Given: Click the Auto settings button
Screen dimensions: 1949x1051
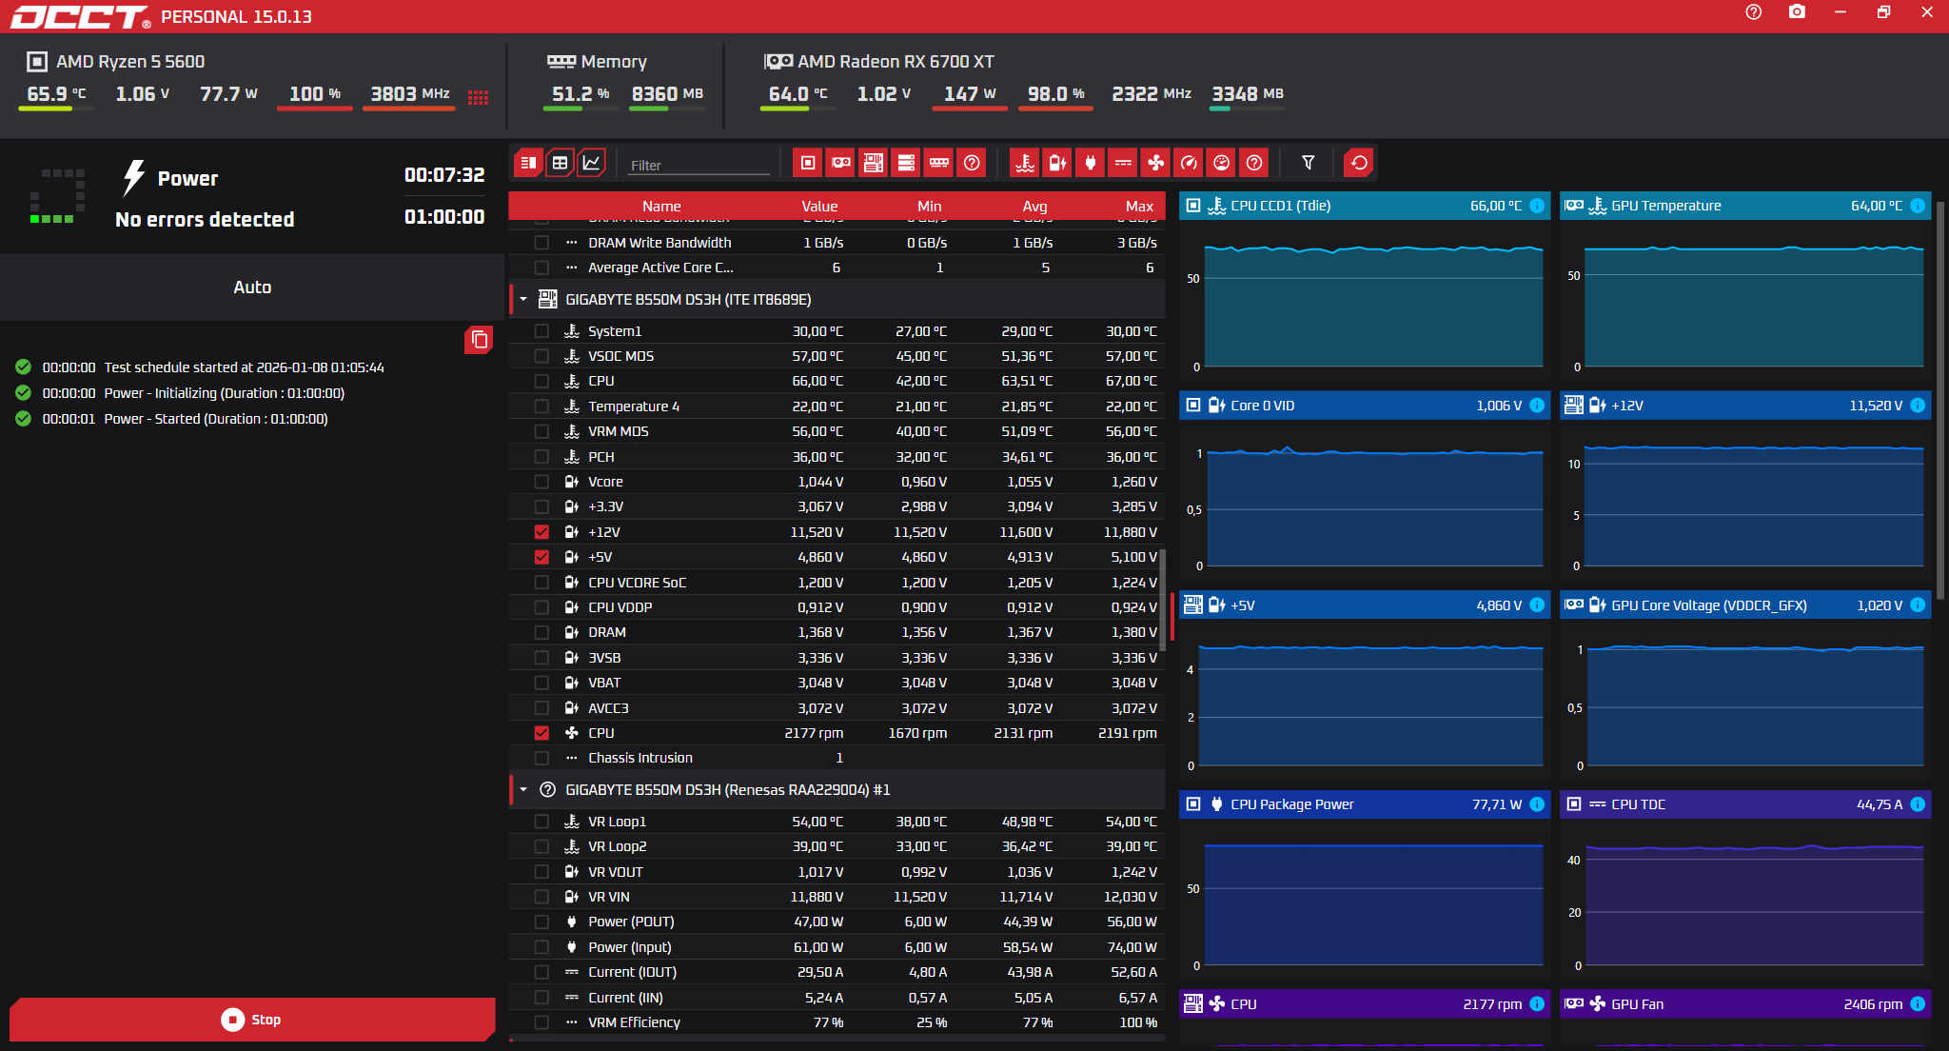Looking at the screenshot, I should pyautogui.click(x=252, y=288).
